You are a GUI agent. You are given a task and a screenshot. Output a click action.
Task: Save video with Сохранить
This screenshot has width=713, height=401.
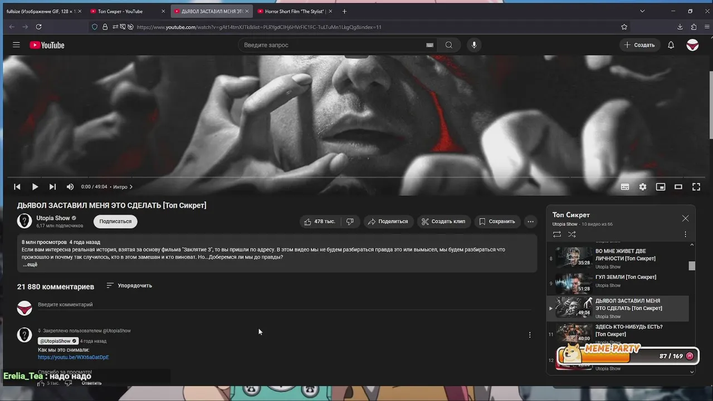(497, 222)
